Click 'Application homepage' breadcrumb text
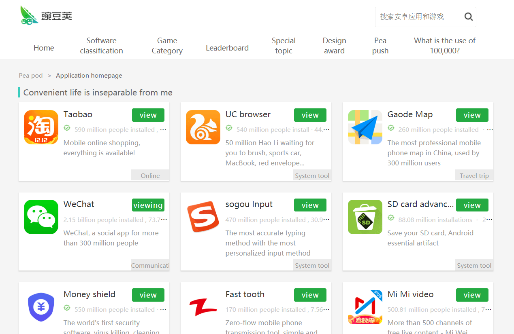The width and height of the screenshot is (514, 334). tap(89, 76)
